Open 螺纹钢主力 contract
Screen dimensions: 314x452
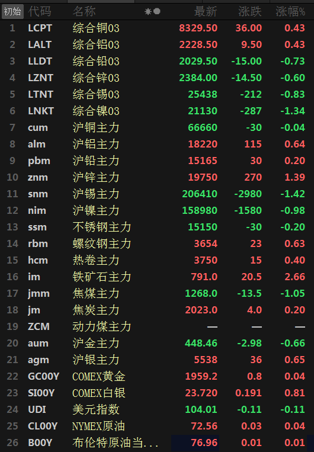coord(102,244)
